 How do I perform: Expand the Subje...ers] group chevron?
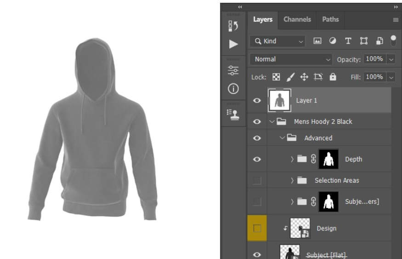click(x=292, y=202)
